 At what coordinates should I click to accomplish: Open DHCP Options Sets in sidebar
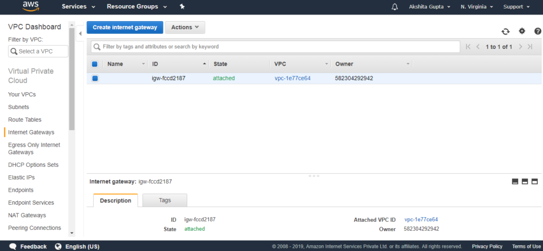[33, 165]
